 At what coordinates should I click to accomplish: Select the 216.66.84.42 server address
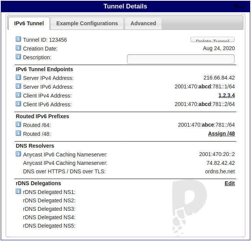tap(219, 78)
